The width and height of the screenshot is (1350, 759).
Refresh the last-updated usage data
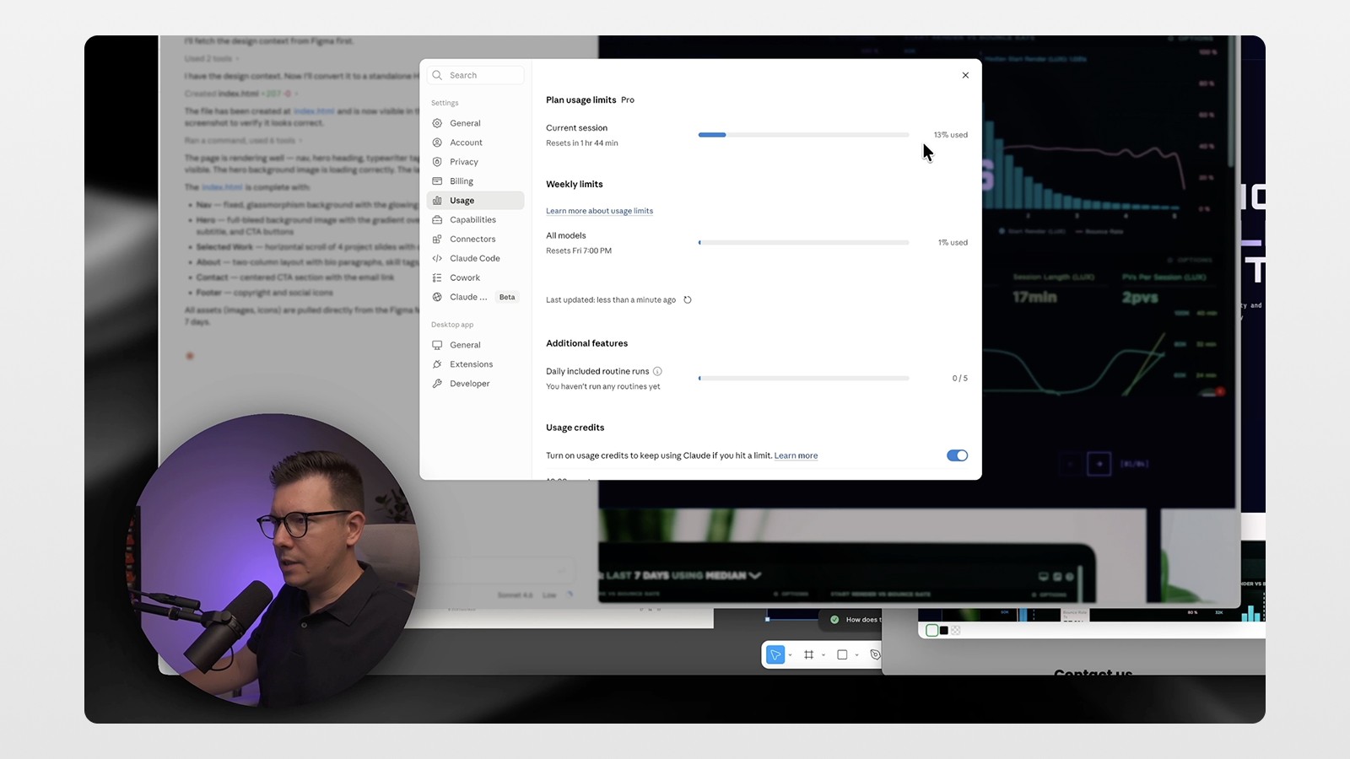pos(688,299)
